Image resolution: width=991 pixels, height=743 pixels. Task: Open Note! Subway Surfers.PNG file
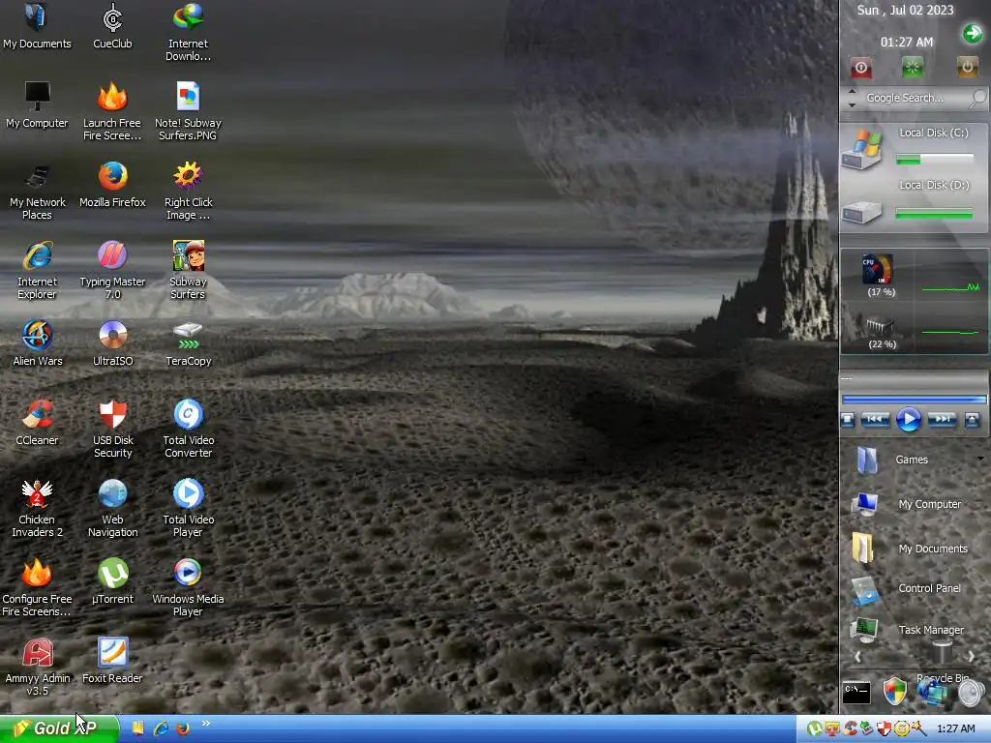pos(188,112)
